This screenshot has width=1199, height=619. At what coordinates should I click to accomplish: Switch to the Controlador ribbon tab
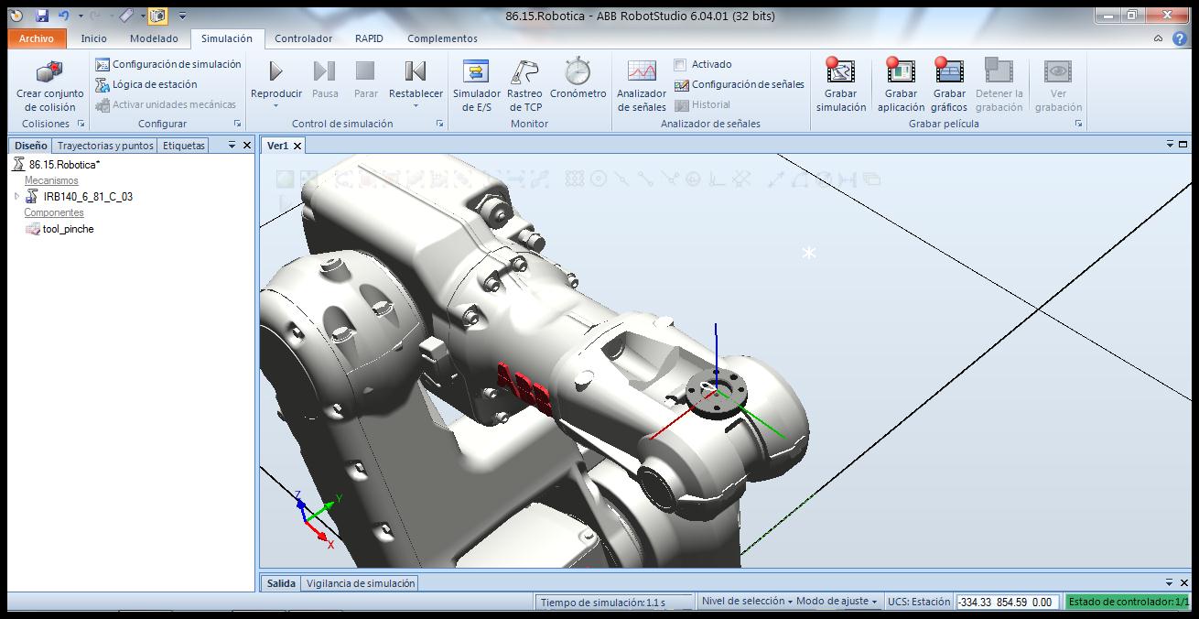304,38
